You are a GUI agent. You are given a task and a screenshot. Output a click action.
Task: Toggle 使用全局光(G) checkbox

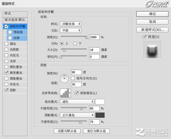(x=73, y=78)
